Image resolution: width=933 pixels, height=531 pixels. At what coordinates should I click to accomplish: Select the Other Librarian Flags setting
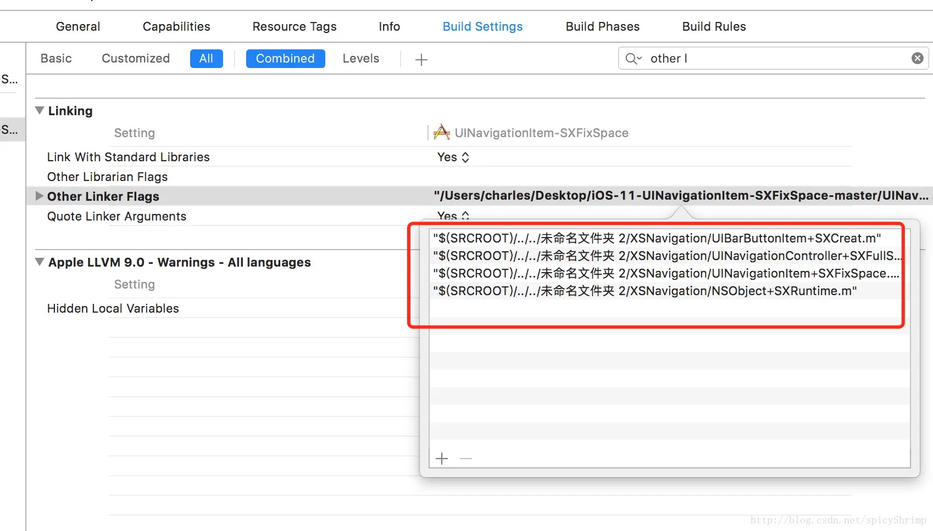pos(108,177)
